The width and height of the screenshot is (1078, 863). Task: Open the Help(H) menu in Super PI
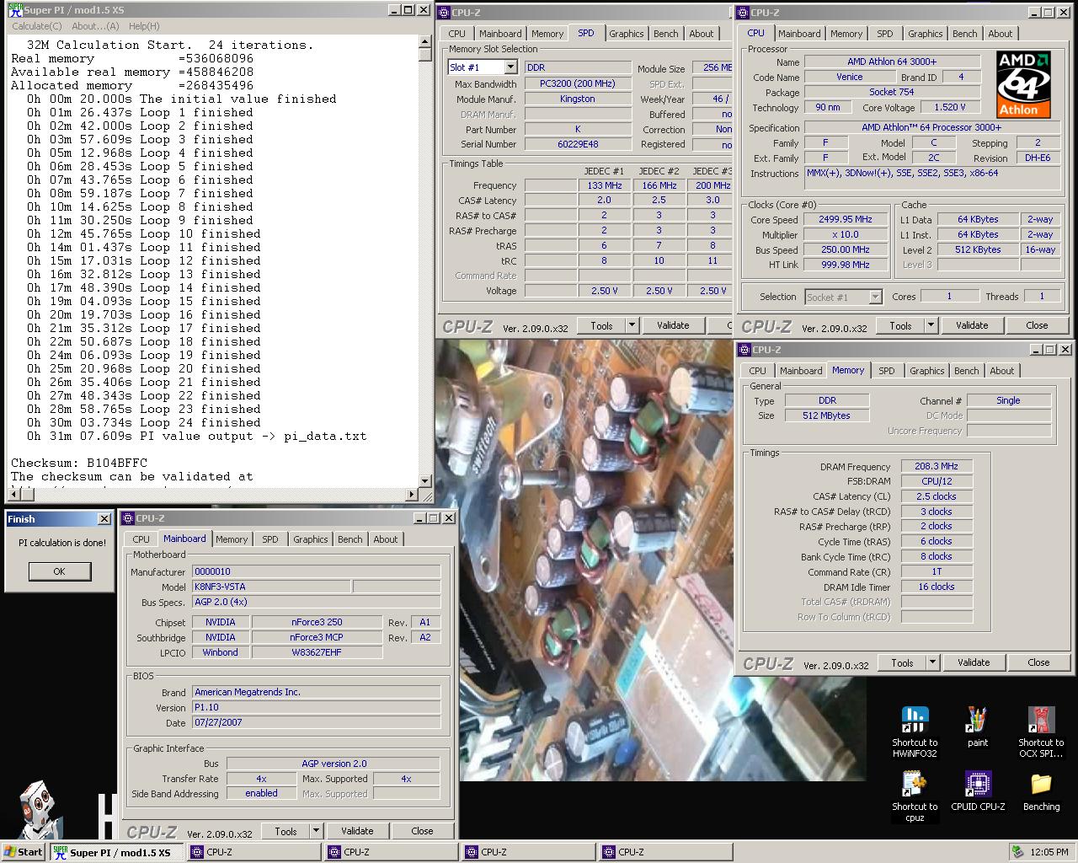[x=144, y=26]
